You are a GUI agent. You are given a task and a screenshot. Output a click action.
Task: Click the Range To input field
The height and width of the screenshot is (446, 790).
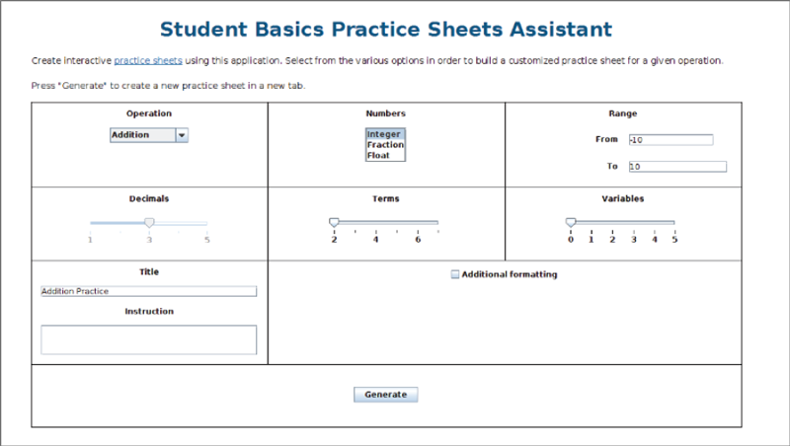676,167
